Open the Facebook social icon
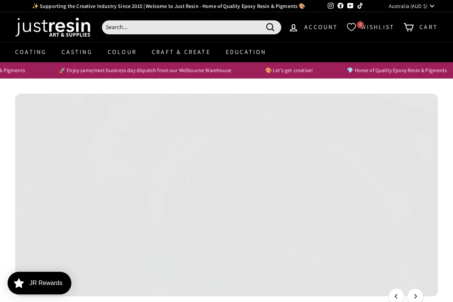Screen dimensions: 453x302 tap(341, 6)
